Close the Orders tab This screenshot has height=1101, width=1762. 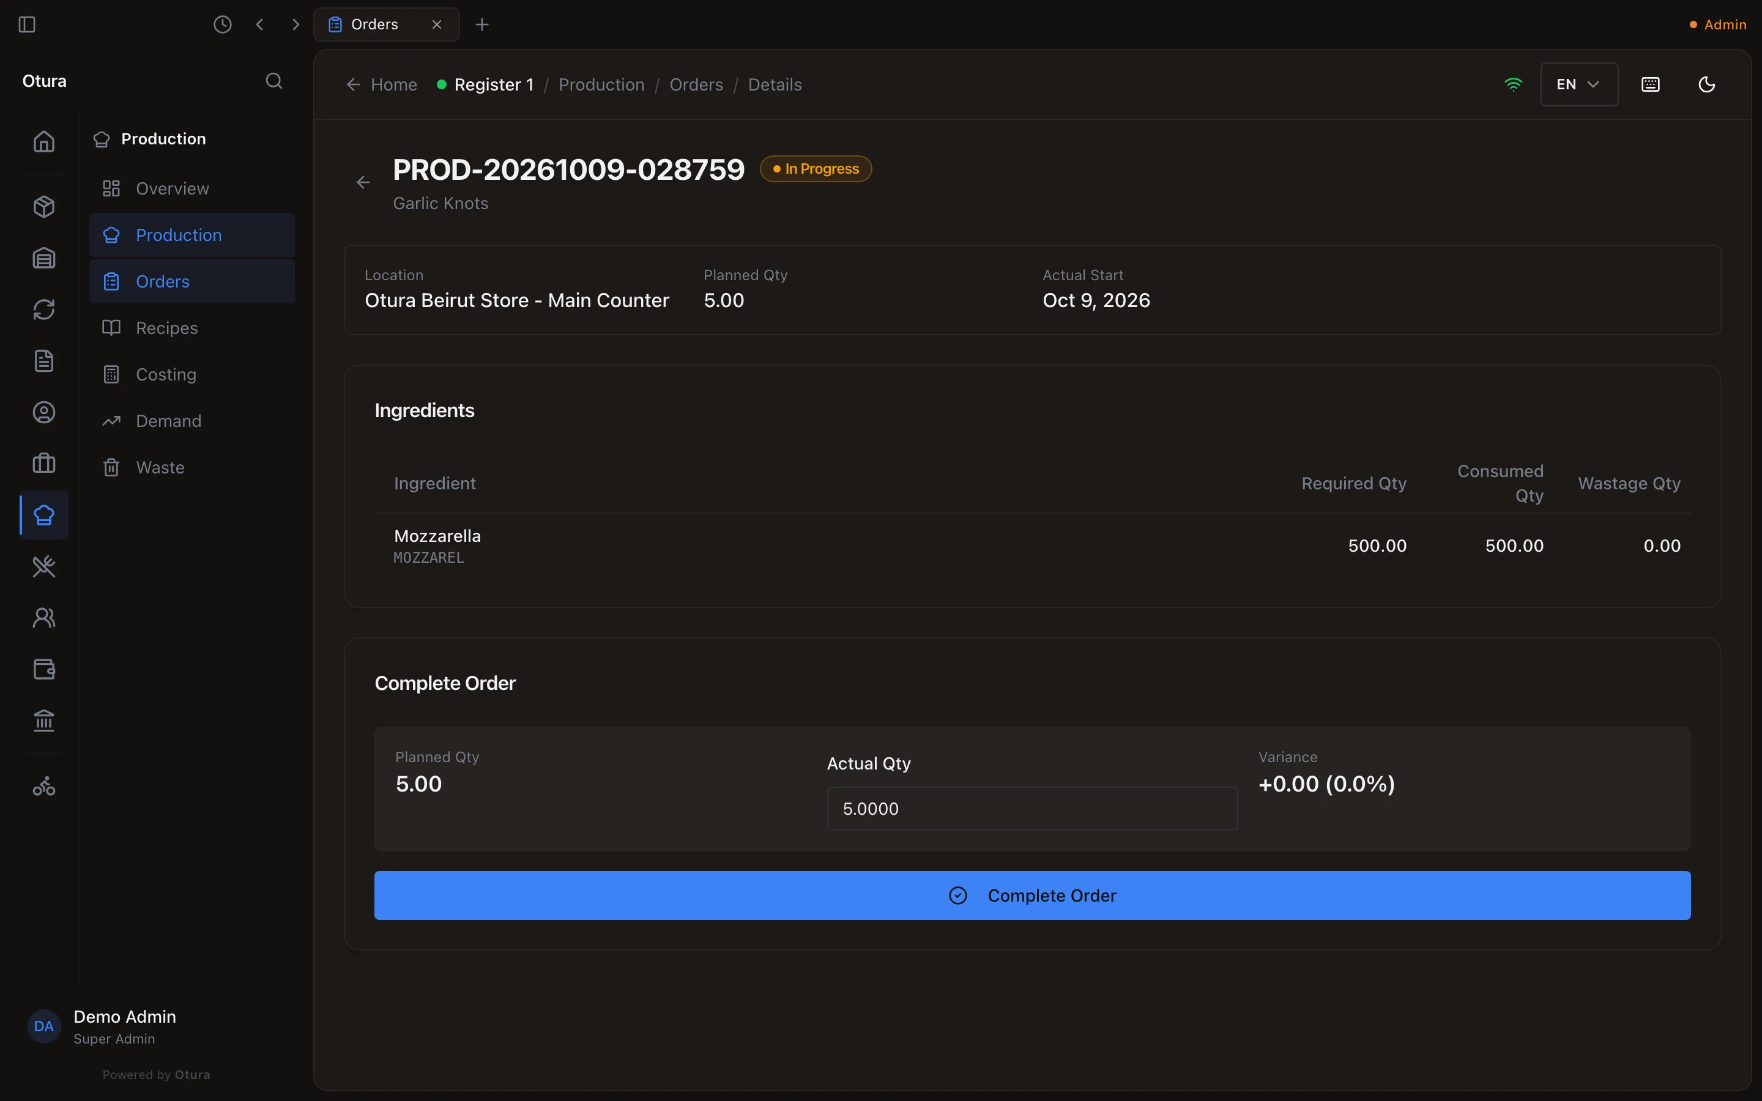pyautogui.click(x=437, y=24)
